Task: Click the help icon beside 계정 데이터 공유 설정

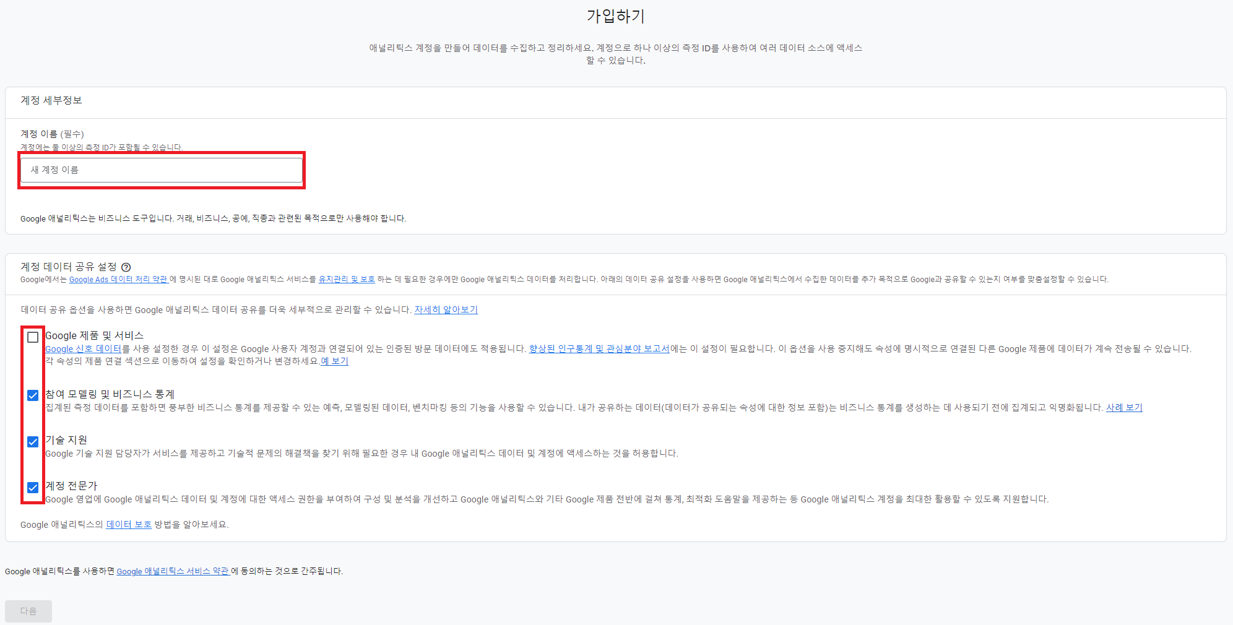Action: point(126,267)
